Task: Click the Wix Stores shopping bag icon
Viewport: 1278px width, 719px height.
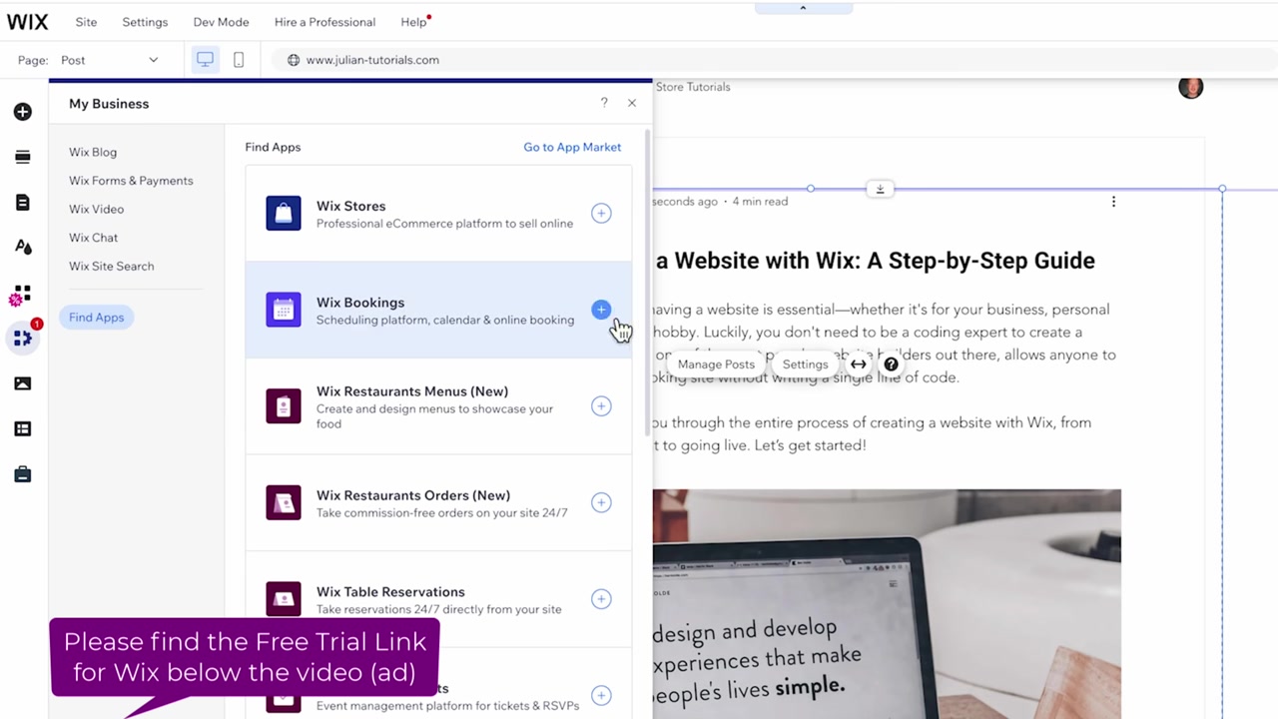Action: (284, 213)
